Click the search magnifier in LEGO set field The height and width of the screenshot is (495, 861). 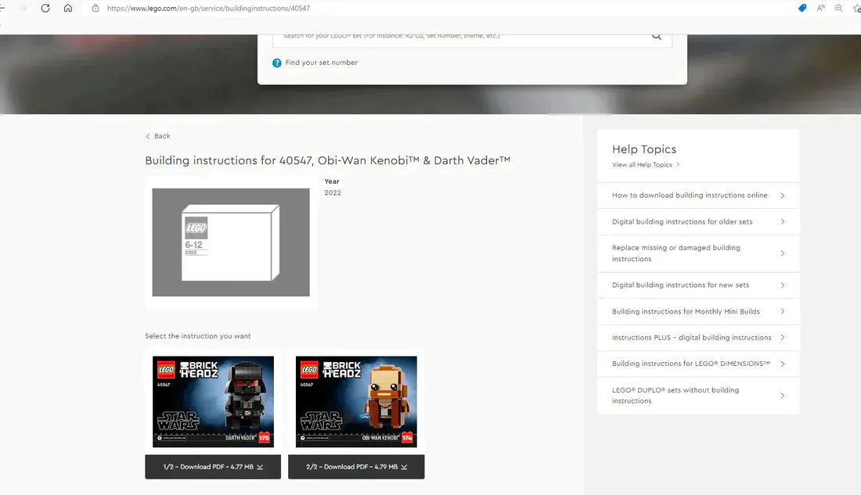(656, 36)
